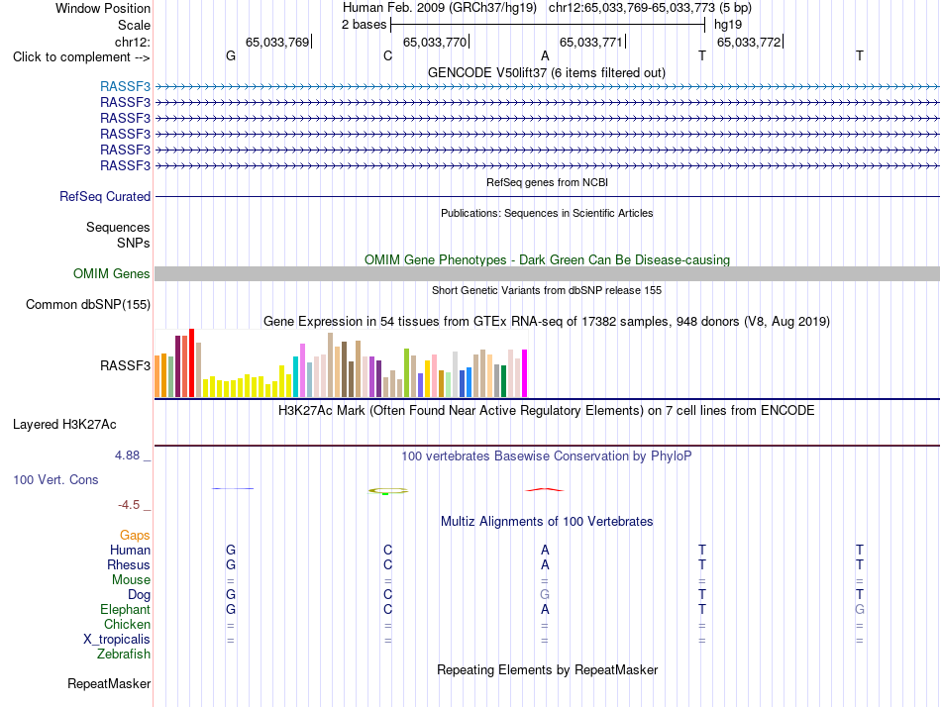Viewport: 941px width, 707px height.
Task: Click the orange 'Gaps' row label
Action: (x=135, y=535)
